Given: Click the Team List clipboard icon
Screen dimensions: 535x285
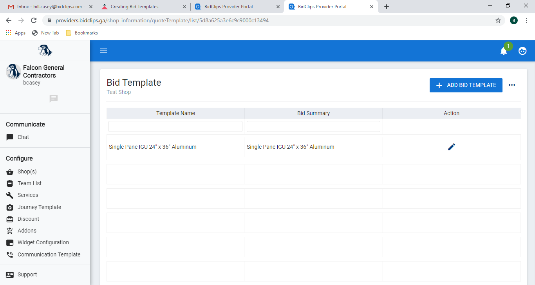Looking at the screenshot, I should click(10, 184).
